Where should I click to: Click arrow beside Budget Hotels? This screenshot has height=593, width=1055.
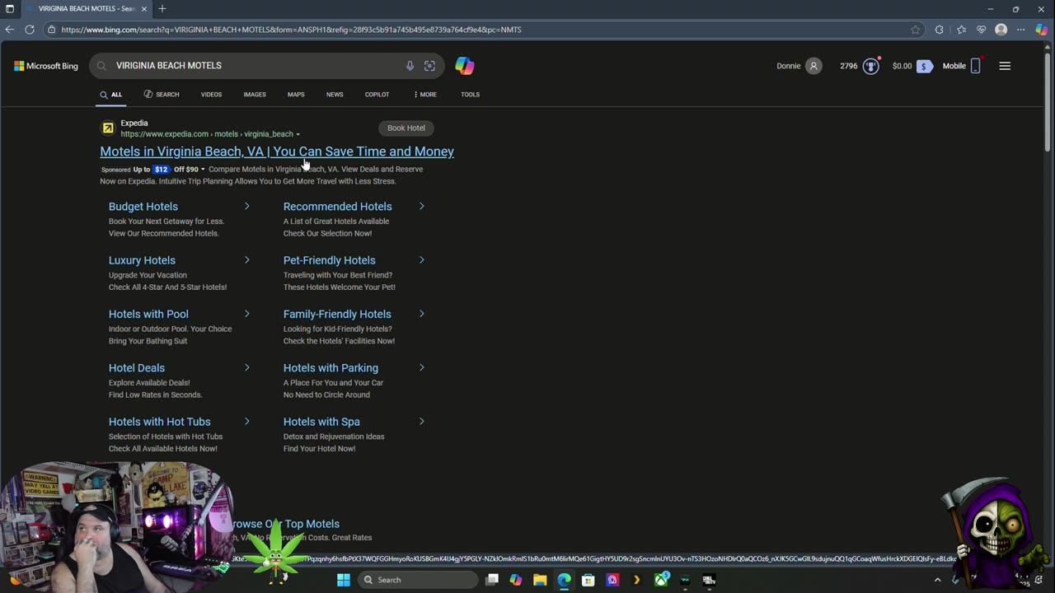[246, 206]
